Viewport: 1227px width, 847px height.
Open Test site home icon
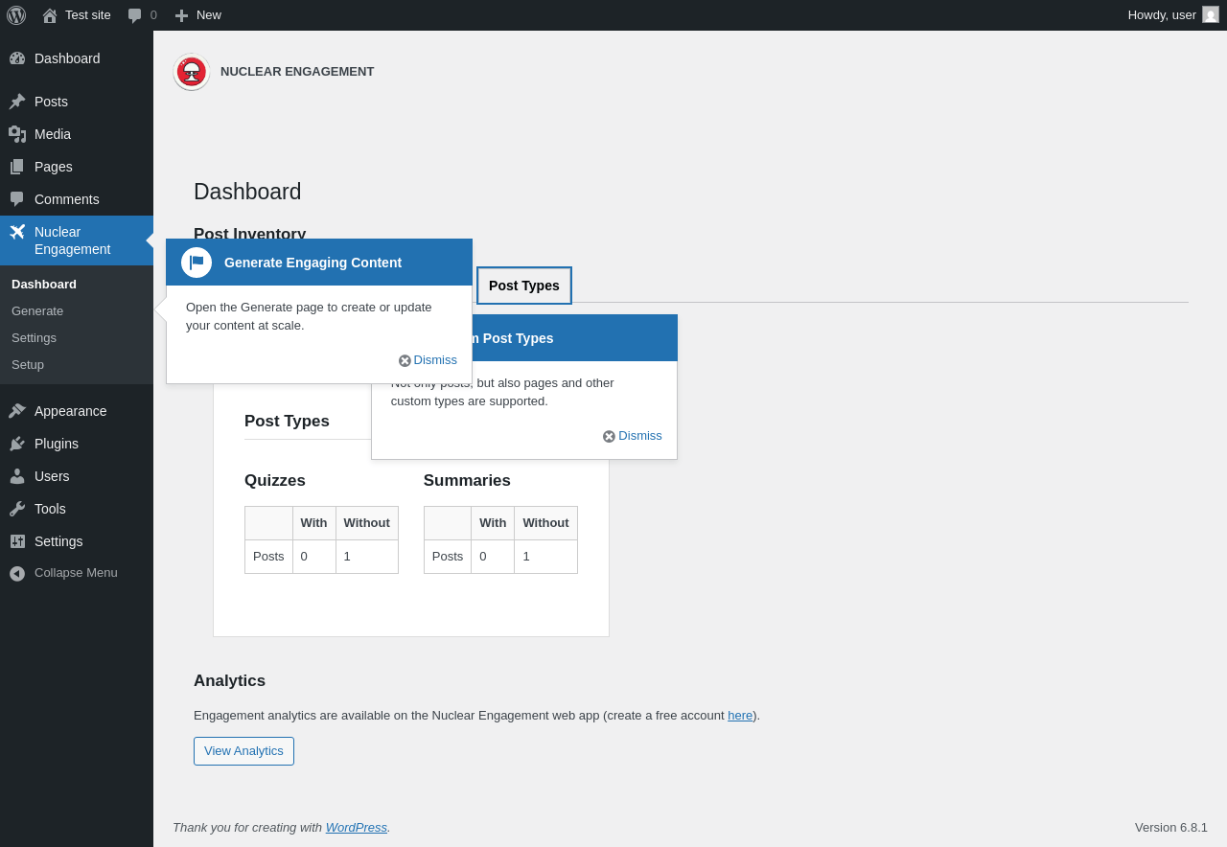[50, 15]
